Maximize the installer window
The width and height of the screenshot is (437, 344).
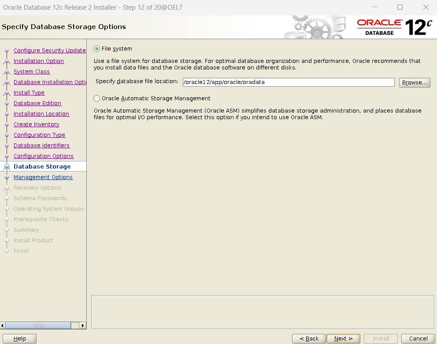[x=400, y=7]
